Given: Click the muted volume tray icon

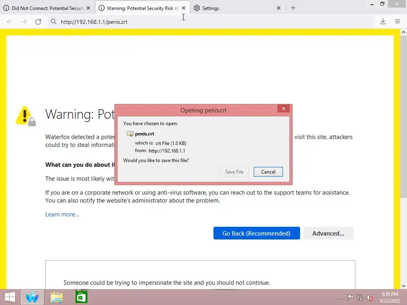Looking at the screenshot, I should pyautogui.click(x=370, y=297).
